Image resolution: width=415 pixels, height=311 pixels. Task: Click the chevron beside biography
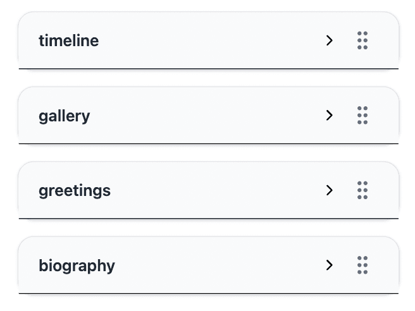[329, 265]
